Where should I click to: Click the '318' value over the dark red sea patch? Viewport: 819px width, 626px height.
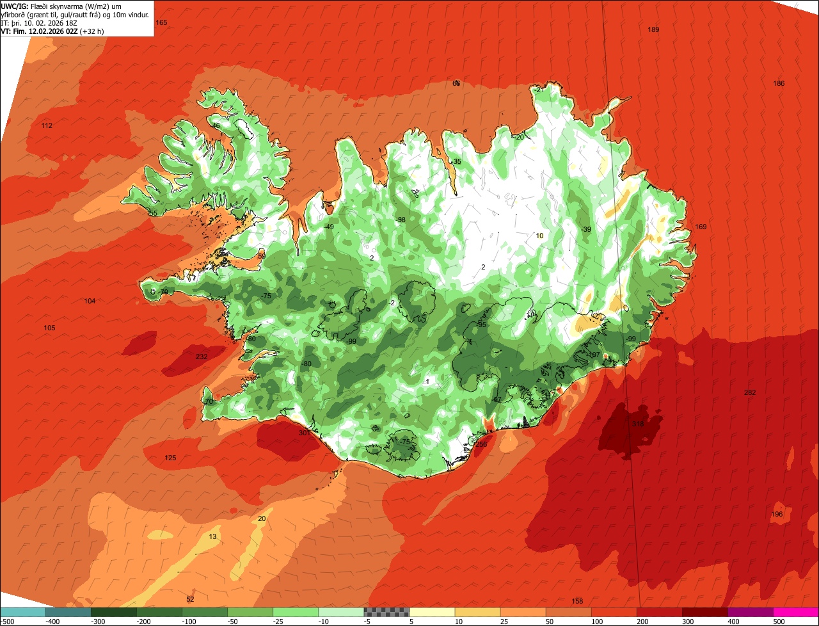point(638,424)
